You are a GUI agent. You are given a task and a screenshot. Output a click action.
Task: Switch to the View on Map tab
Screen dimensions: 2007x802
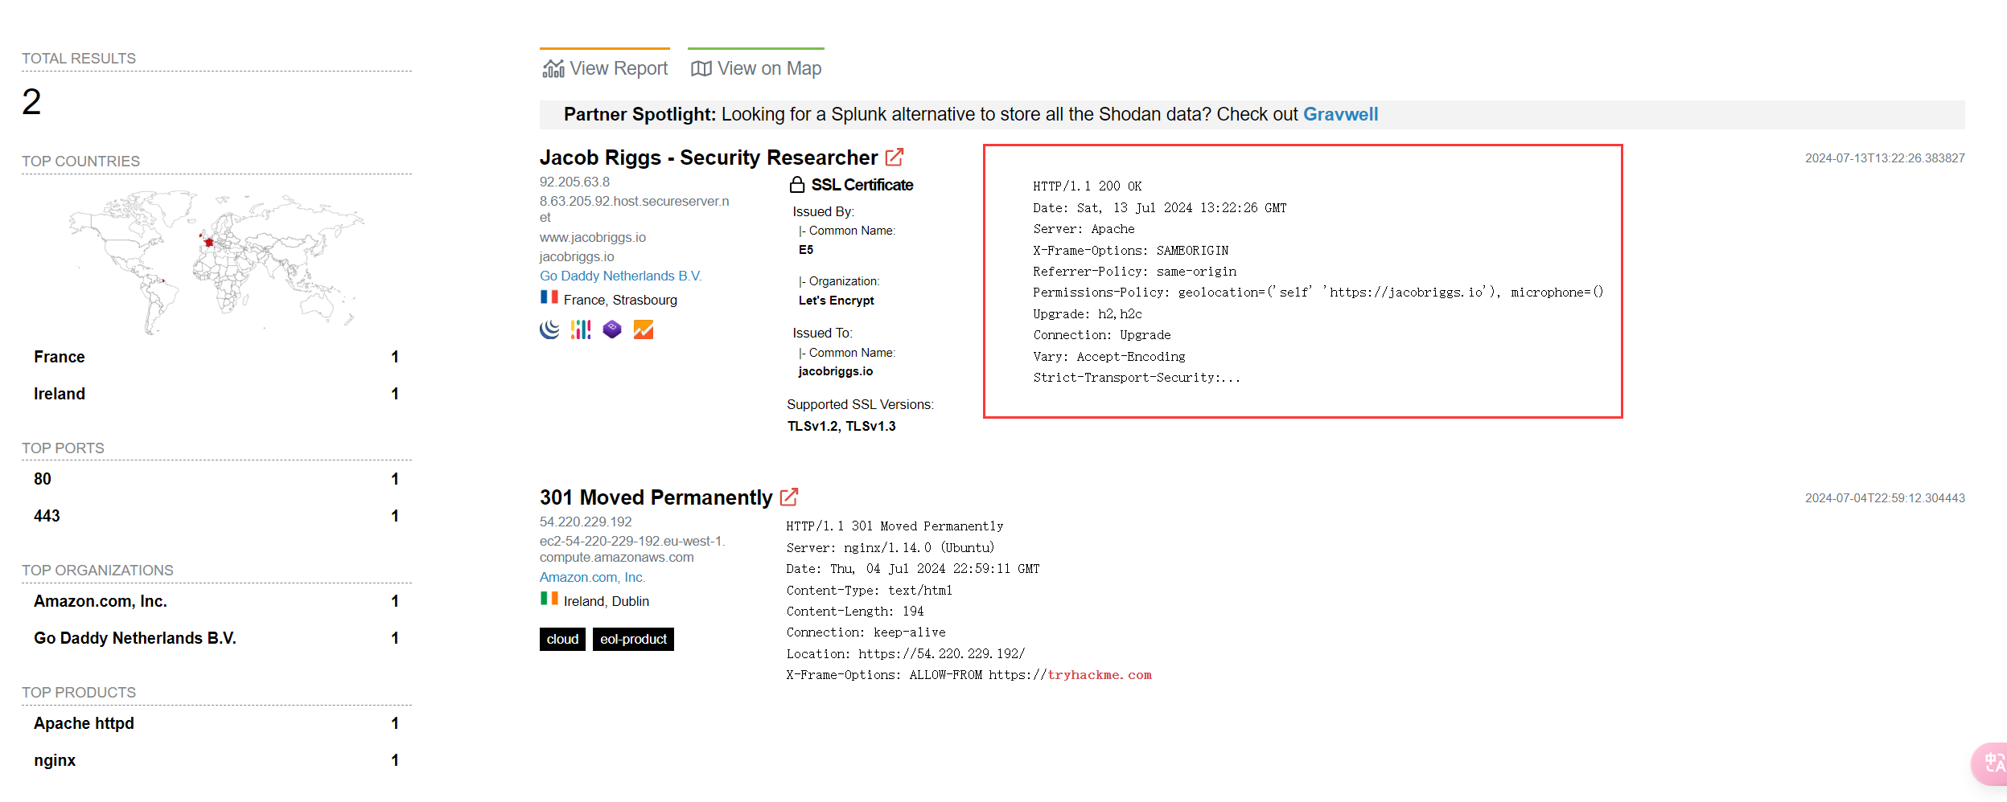coord(756,68)
